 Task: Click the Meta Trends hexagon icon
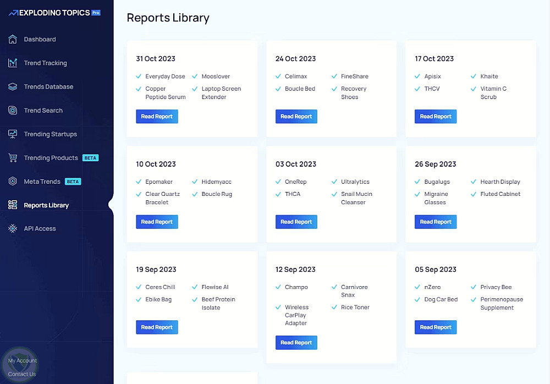click(13, 182)
